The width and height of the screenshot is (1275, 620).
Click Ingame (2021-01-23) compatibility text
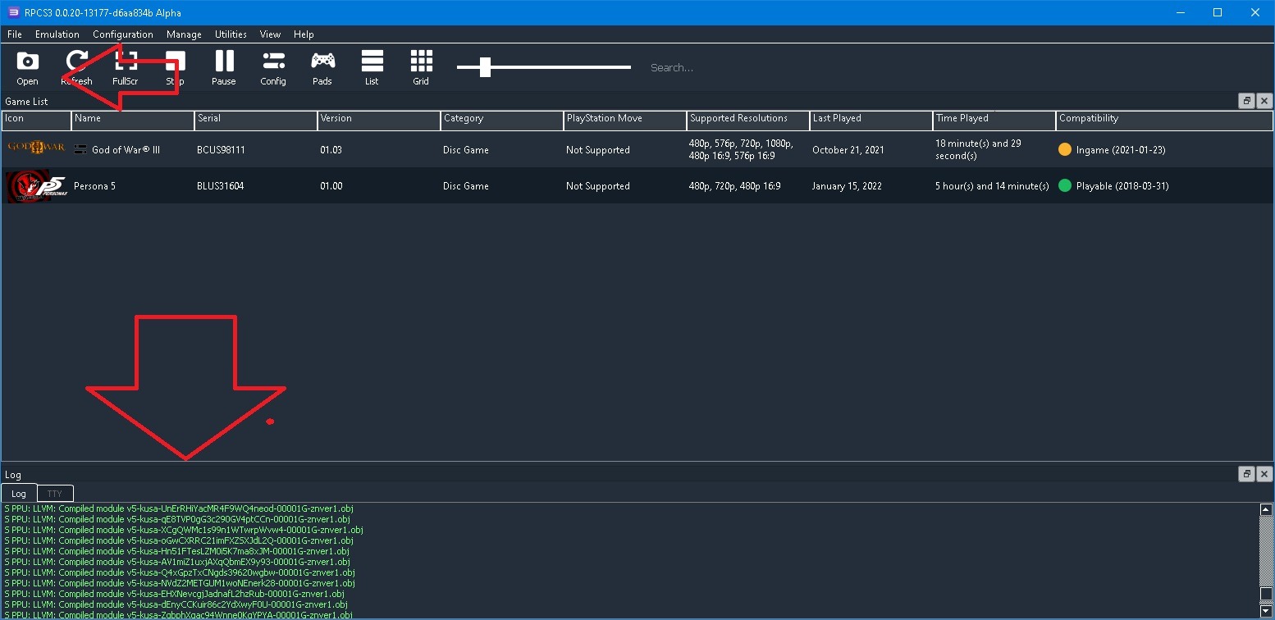point(1121,150)
